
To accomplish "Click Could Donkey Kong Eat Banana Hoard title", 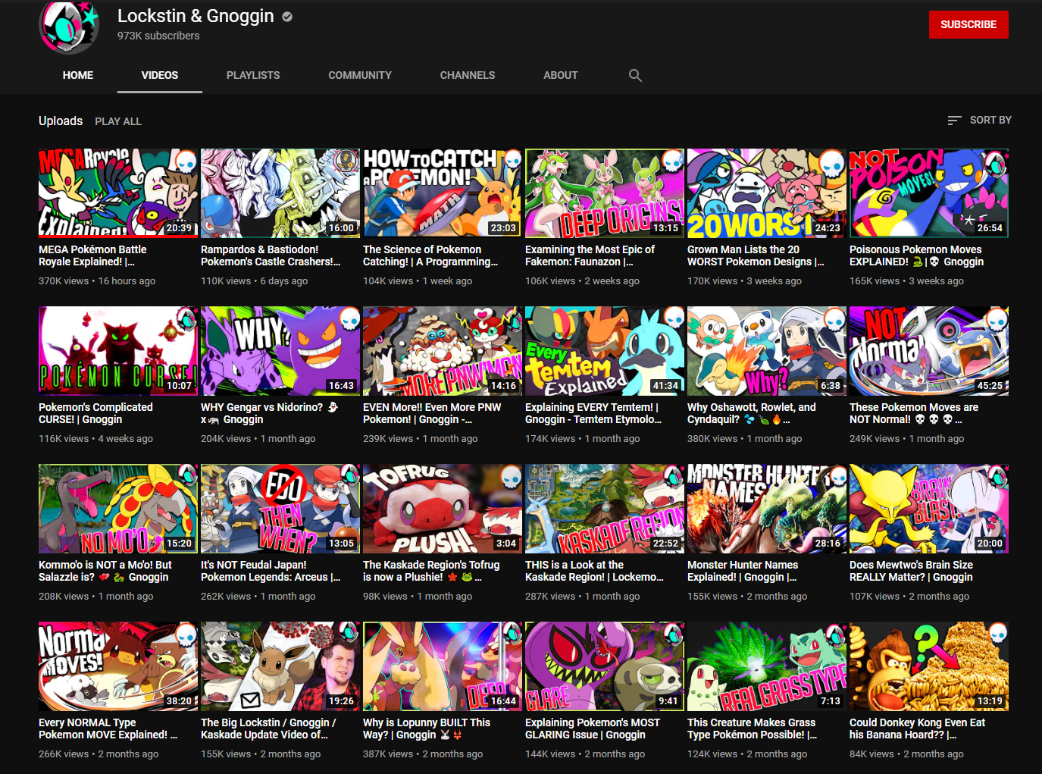I will 918,729.
